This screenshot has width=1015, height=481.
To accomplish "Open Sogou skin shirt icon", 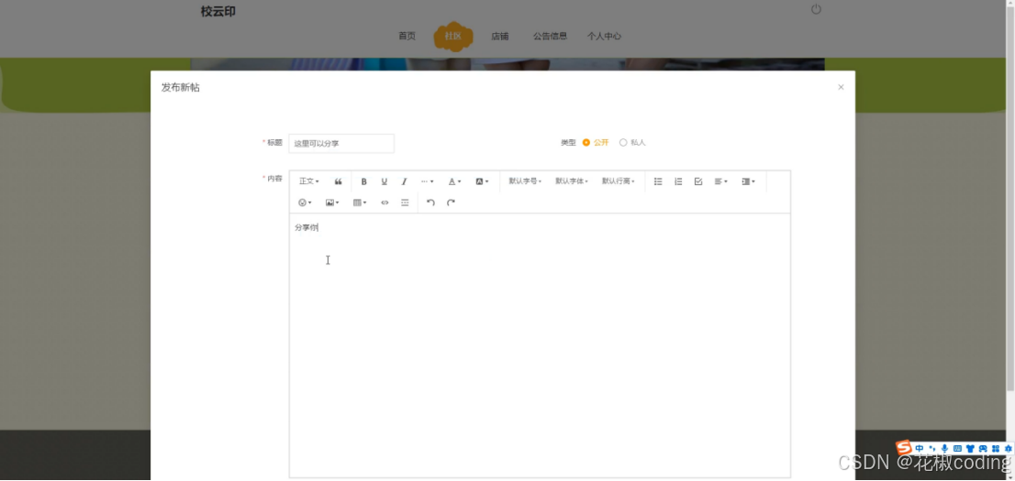I will point(970,448).
